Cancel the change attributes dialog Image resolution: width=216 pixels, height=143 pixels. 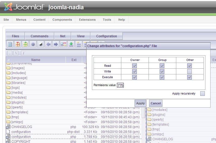(156, 103)
